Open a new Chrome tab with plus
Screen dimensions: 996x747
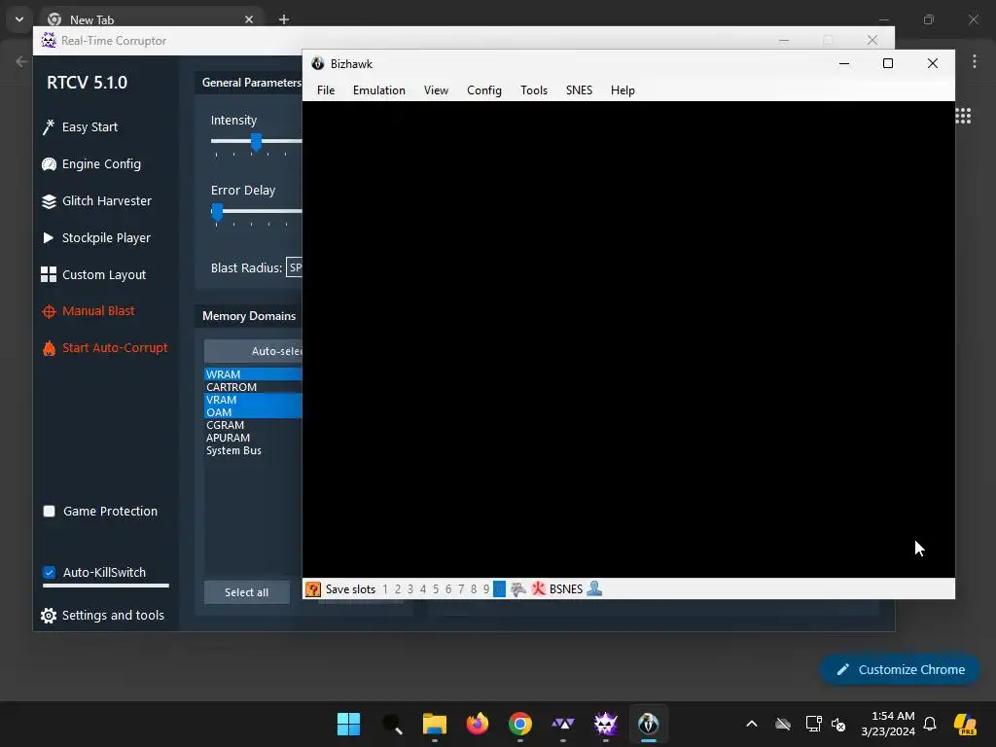pos(284,19)
